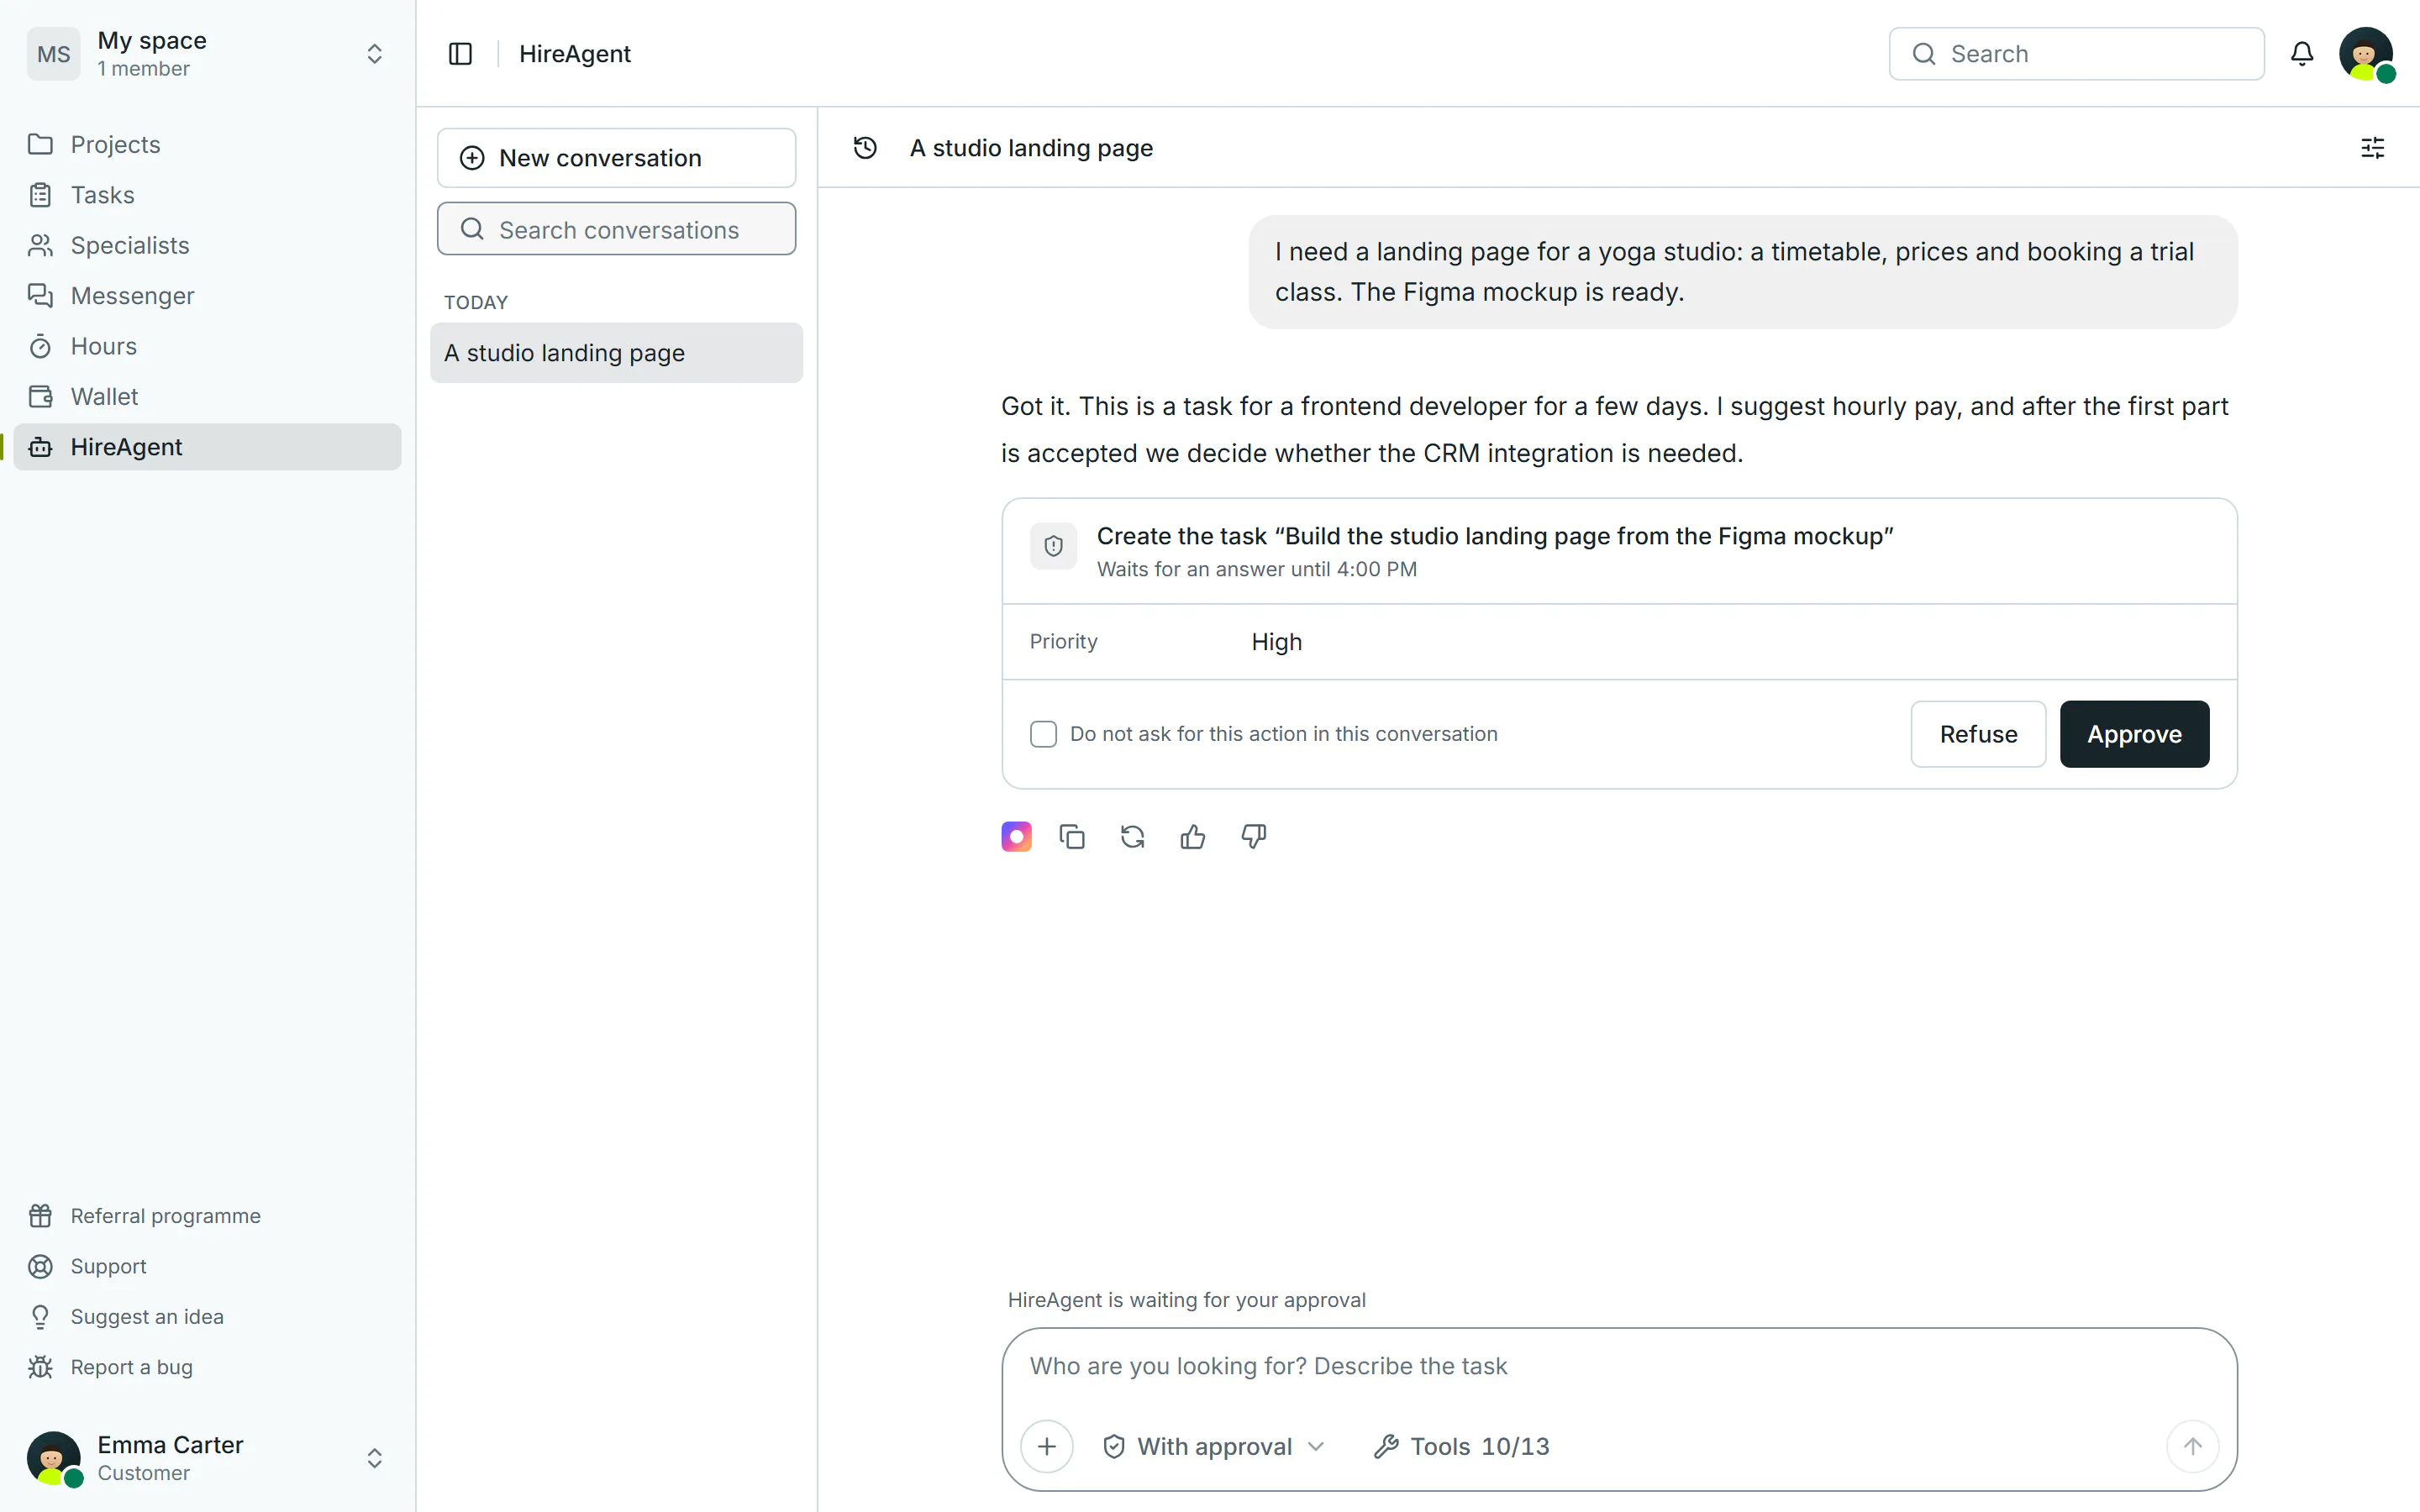Toggle the sidebar panel icon
This screenshot has width=2420, height=1512.
pos(460,54)
